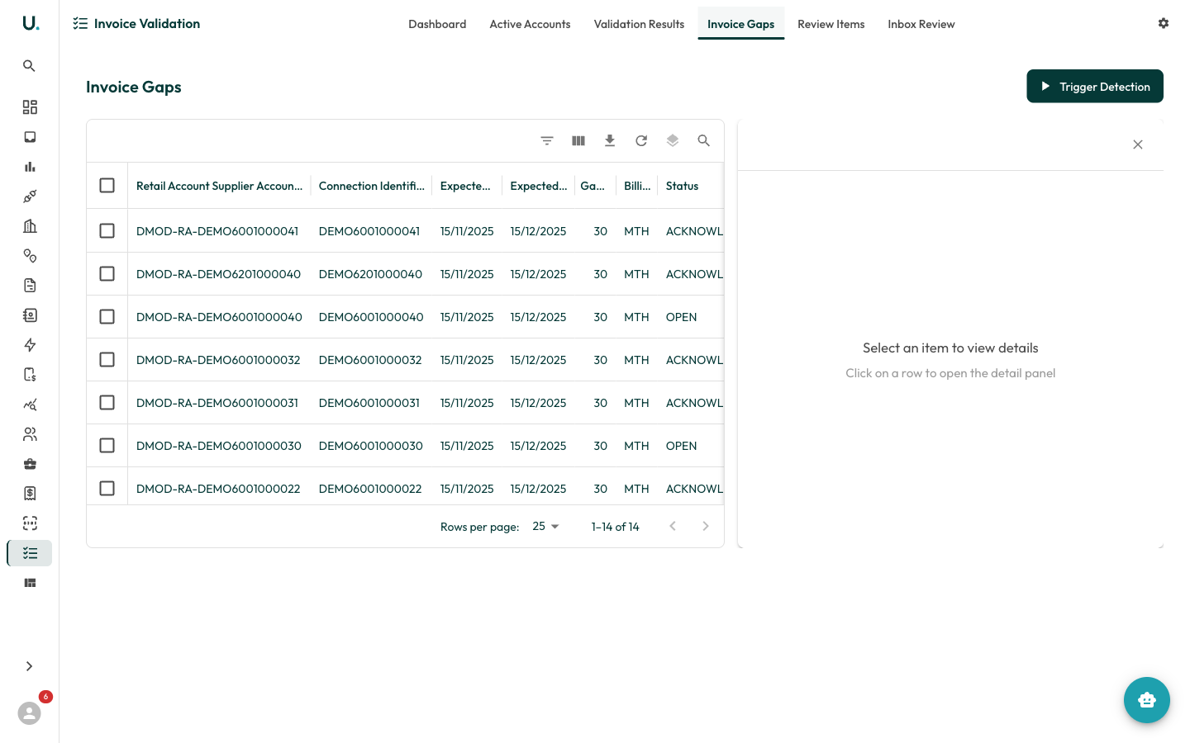This screenshot has width=1190, height=743.
Task: Open the lightning bolt icon in sidebar
Action: click(x=30, y=345)
